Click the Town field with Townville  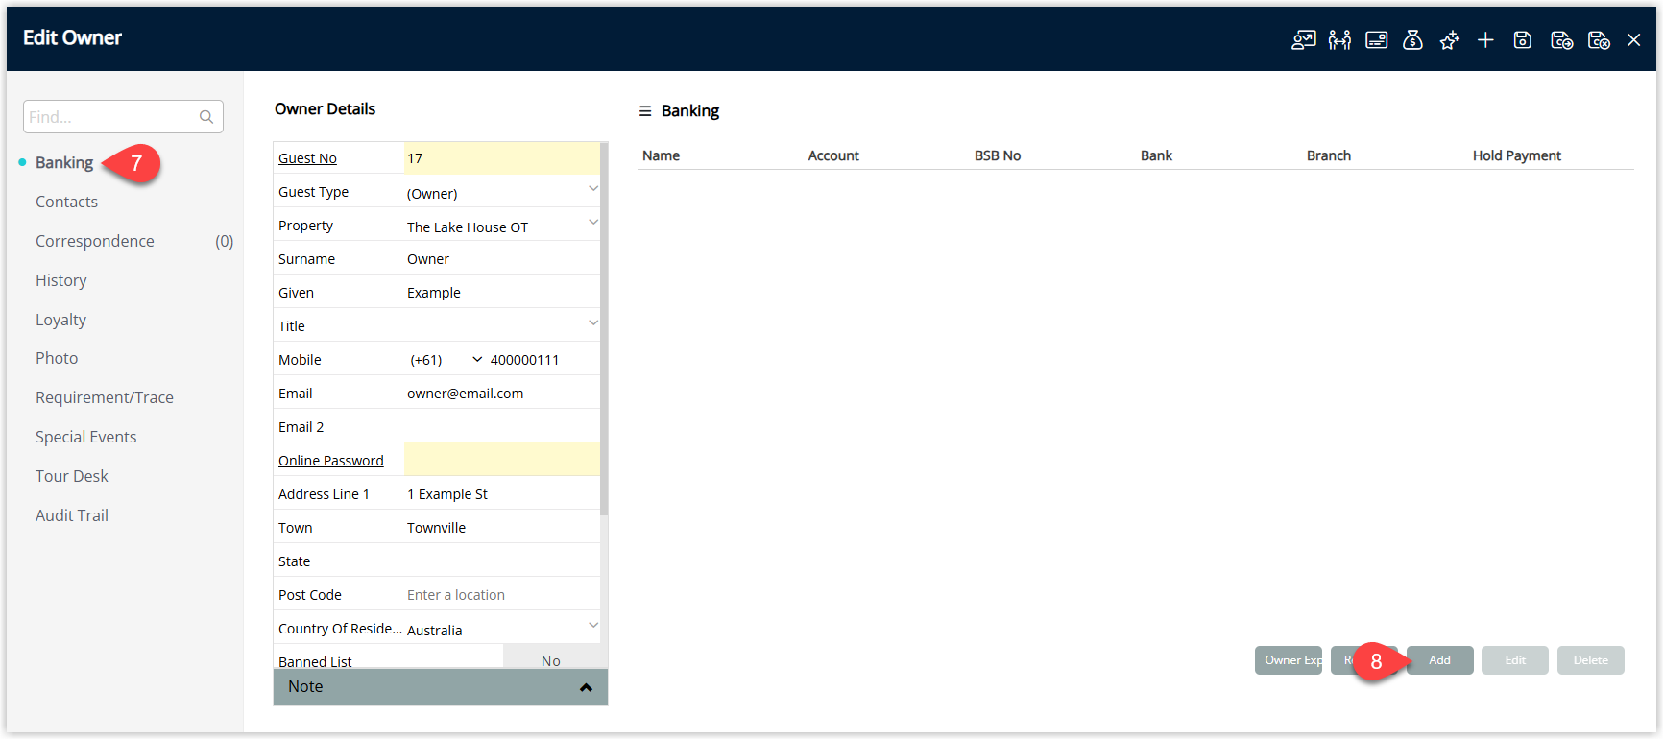point(501,528)
